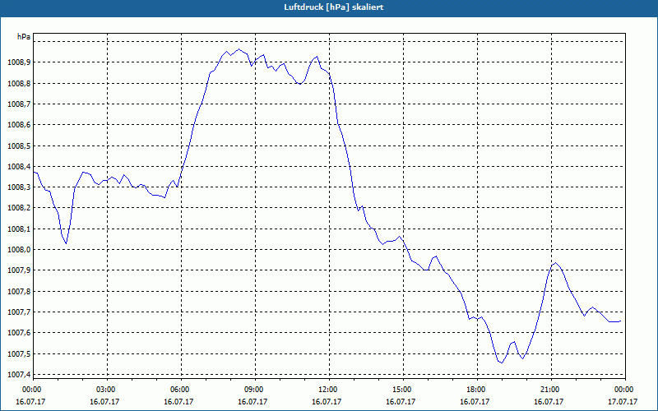Pick the 1007,6 pressure value
This screenshot has height=411, width=658.
pyautogui.click(x=19, y=333)
